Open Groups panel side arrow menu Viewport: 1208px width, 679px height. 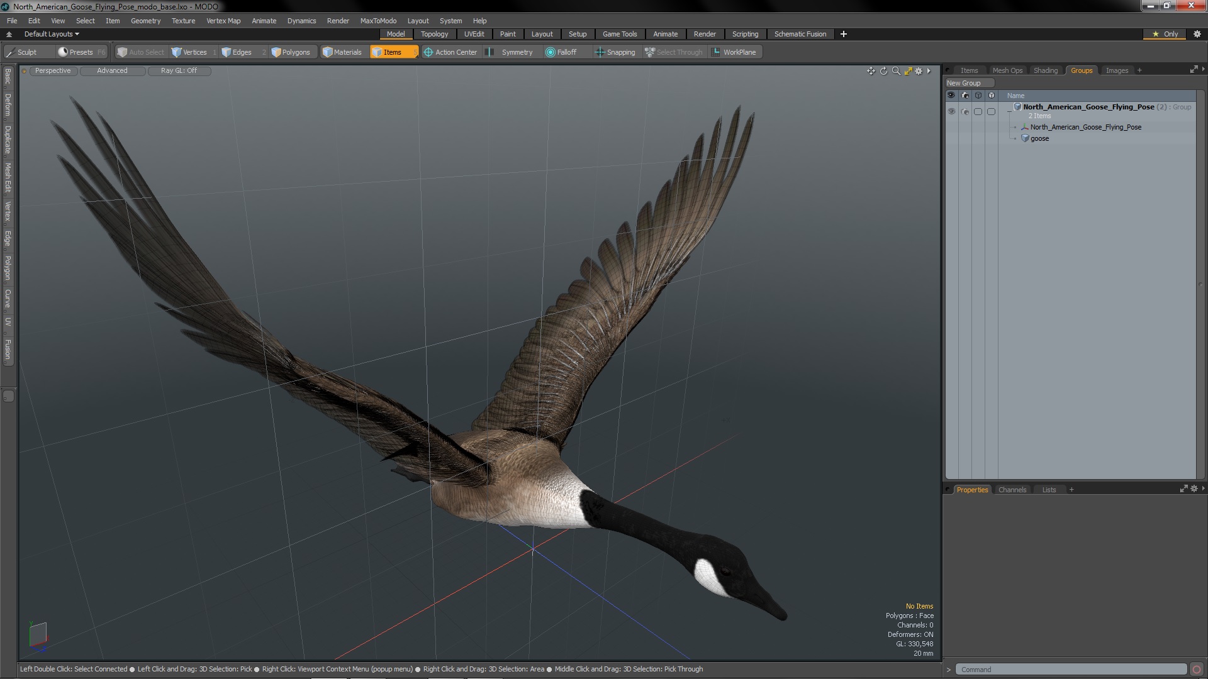coord(1204,69)
